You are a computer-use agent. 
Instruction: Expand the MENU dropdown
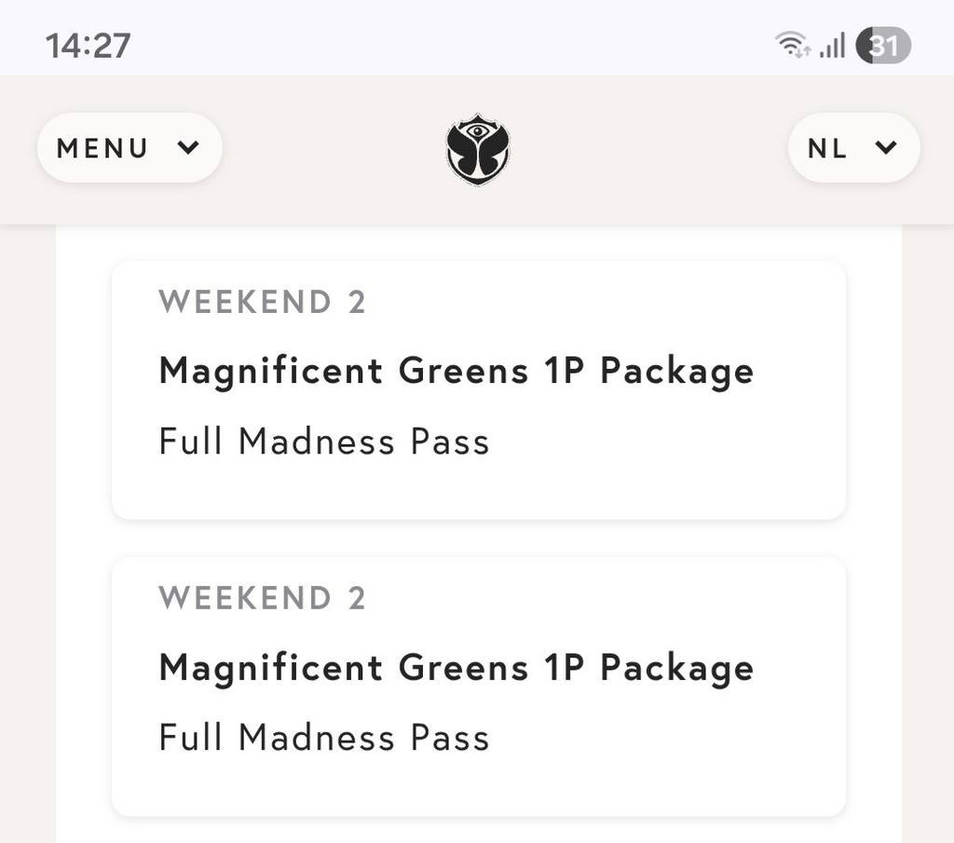point(129,147)
